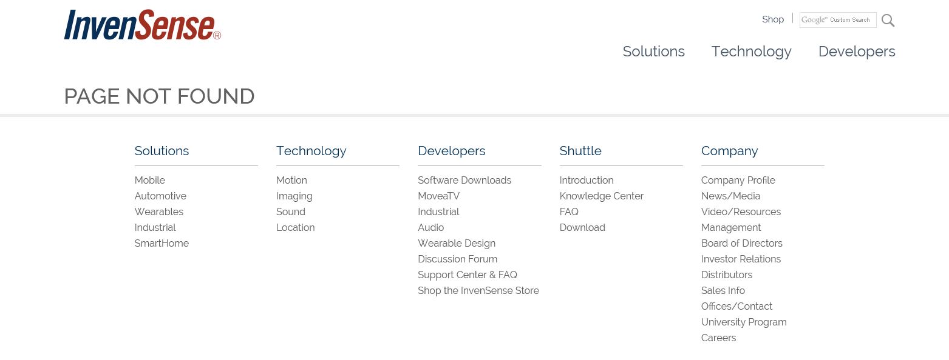This screenshot has width=949, height=360.
Task: Open the Developers top navigation menu
Action: (x=856, y=52)
